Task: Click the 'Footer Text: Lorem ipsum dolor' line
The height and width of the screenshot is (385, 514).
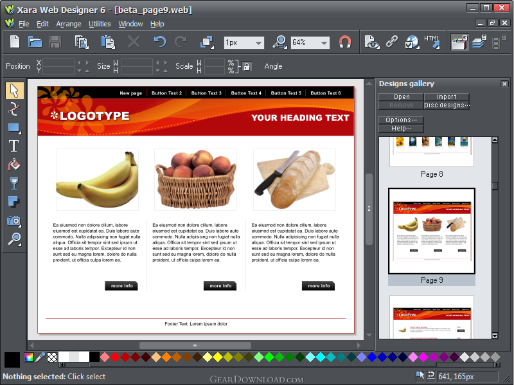Action: (196, 324)
